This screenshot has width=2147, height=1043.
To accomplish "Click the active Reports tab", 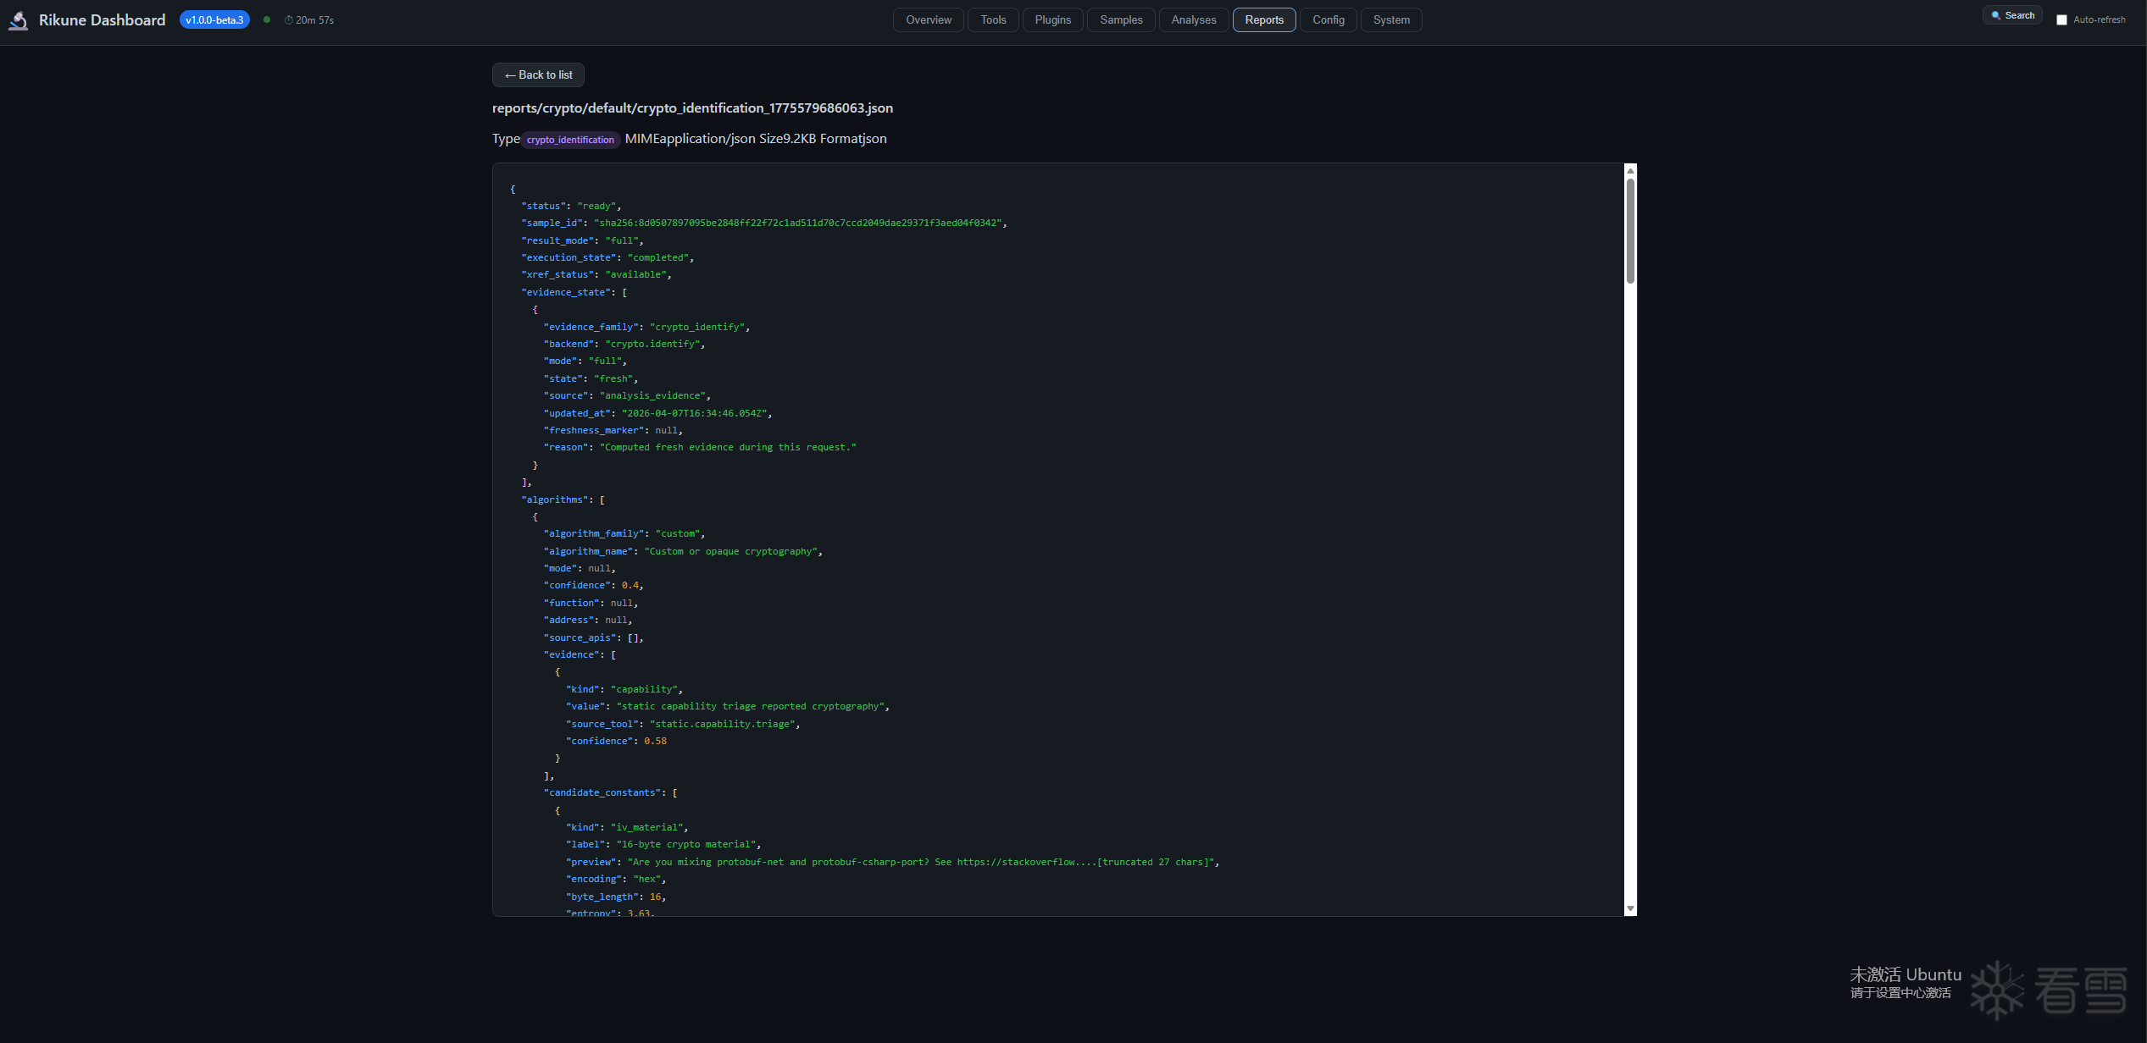I will pyautogui.click(x=1263, y=19).
